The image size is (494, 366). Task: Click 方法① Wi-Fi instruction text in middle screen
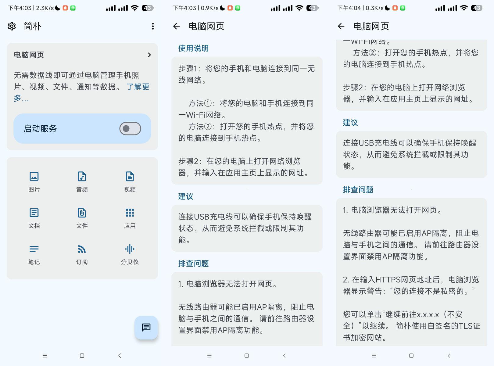pyautogui.click(x=247, y=109)
